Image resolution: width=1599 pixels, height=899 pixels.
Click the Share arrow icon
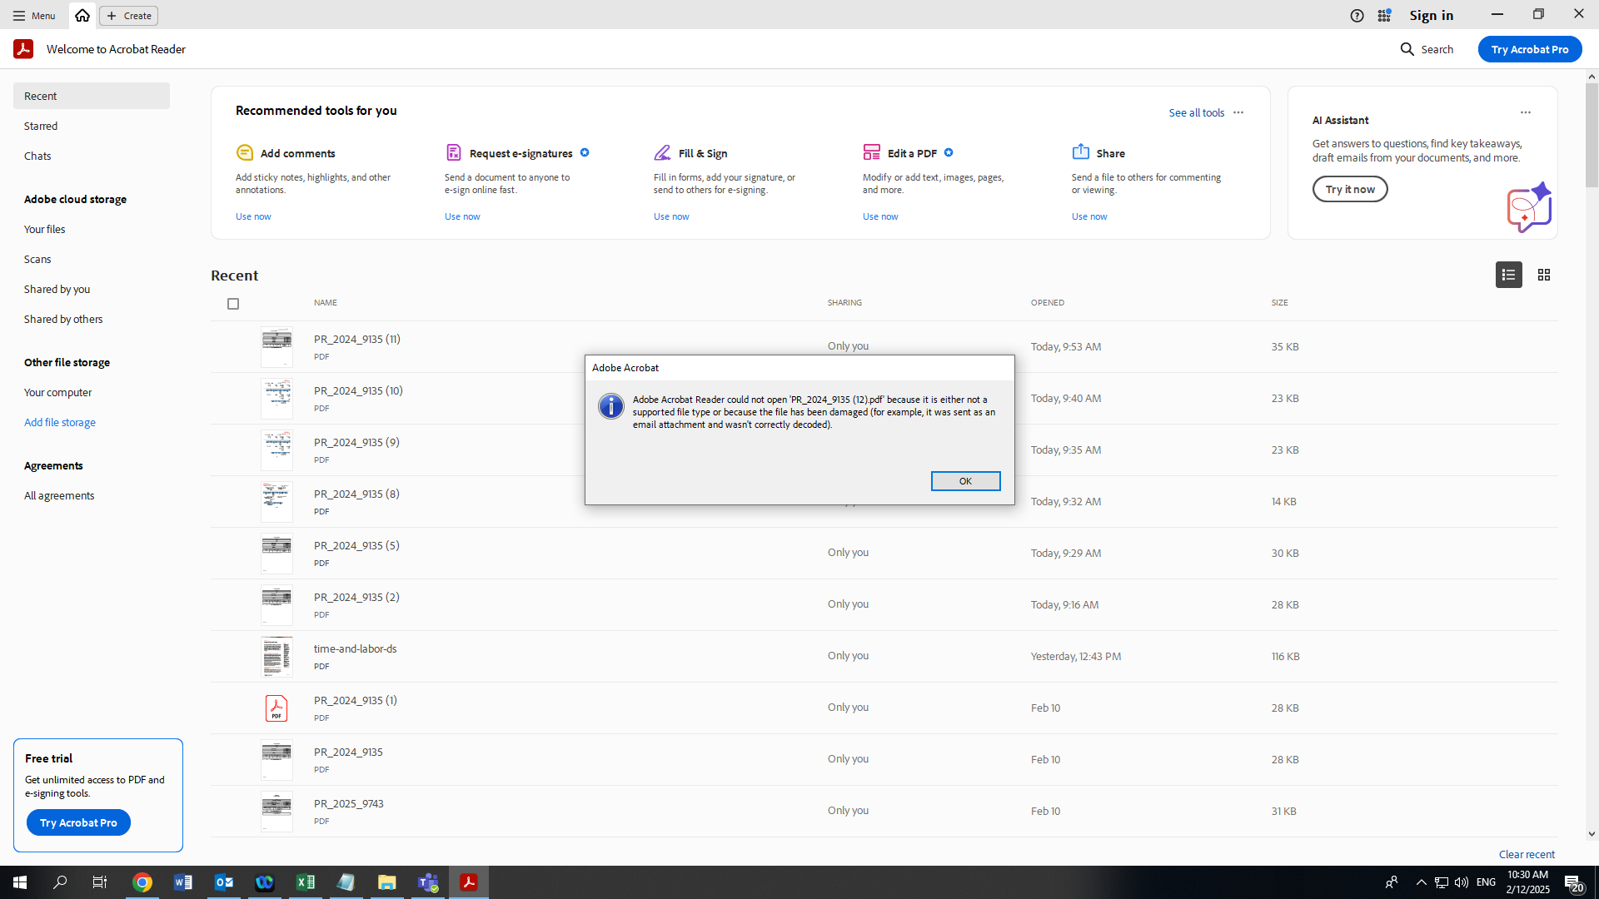pos(1080,152)
